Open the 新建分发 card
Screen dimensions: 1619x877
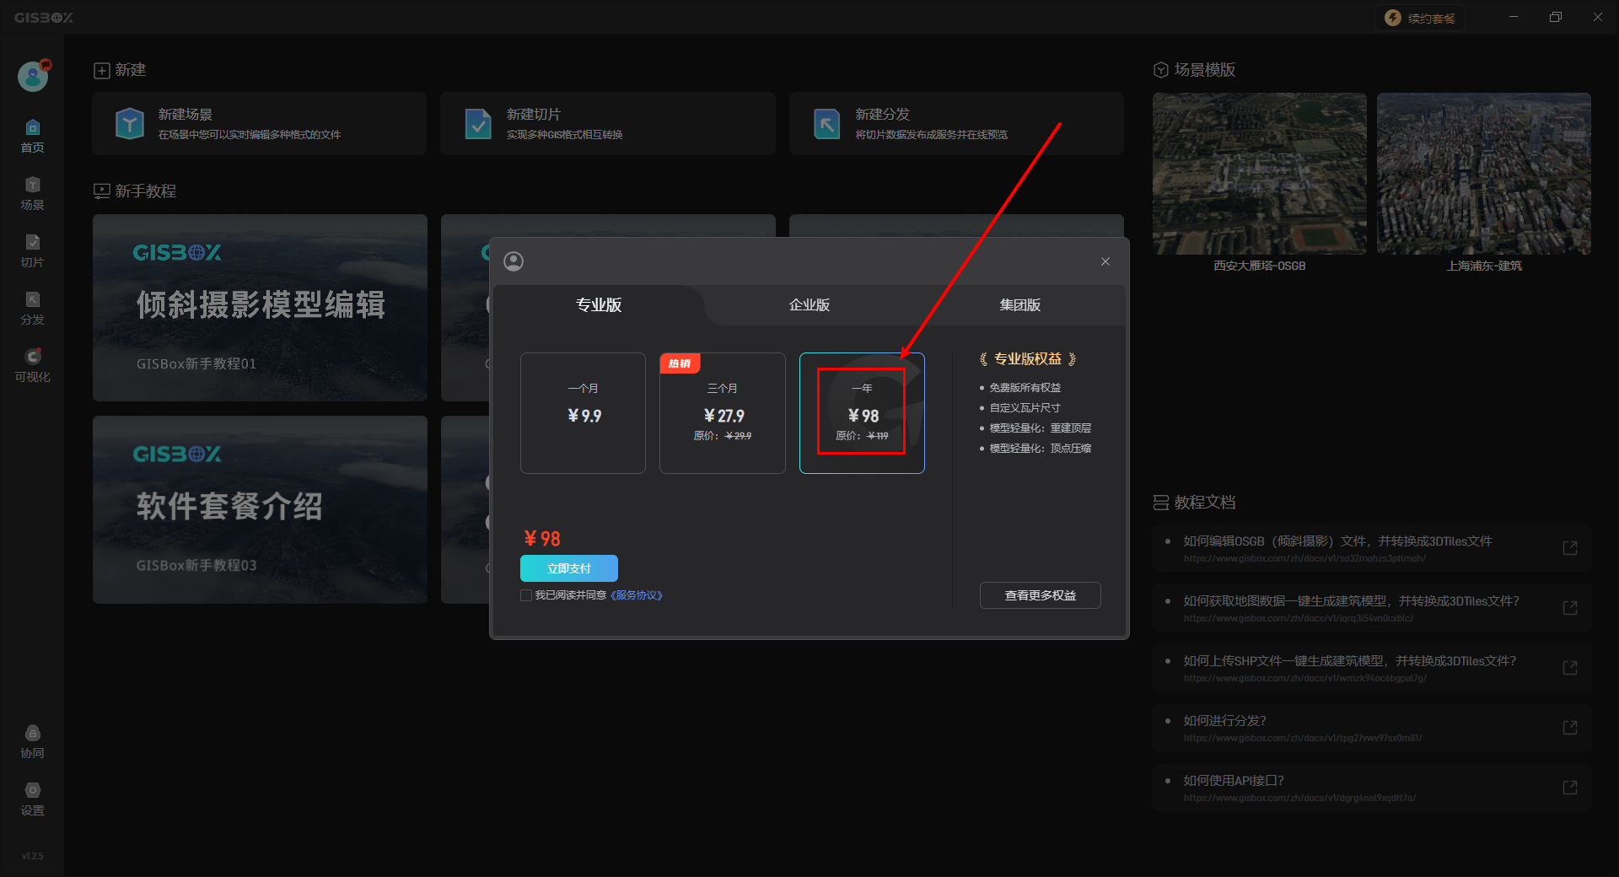coord(956,124)
